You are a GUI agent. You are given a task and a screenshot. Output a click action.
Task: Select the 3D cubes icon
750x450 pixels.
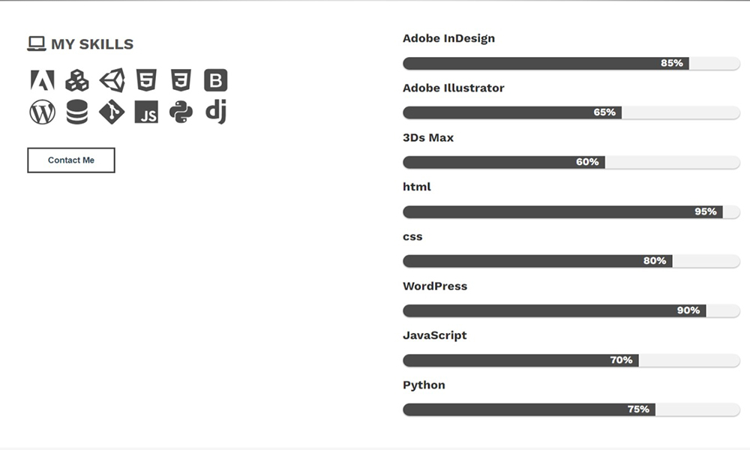pyautogui.click(x=77, y=80)
